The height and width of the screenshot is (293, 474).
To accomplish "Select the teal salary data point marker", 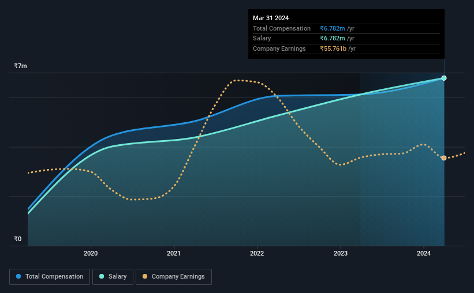I will [x=444, y=78].
